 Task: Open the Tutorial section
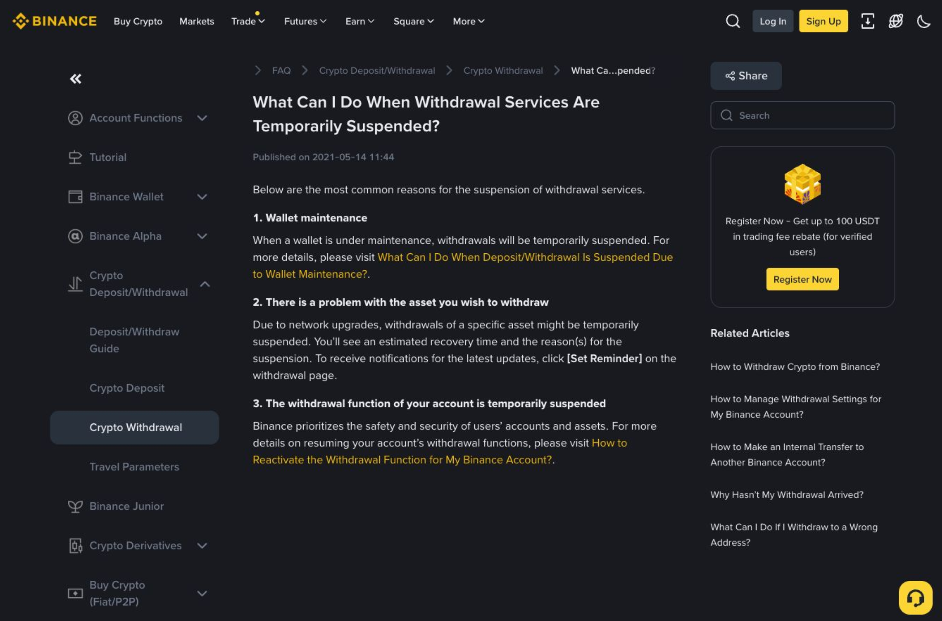(x=108, y=157)
